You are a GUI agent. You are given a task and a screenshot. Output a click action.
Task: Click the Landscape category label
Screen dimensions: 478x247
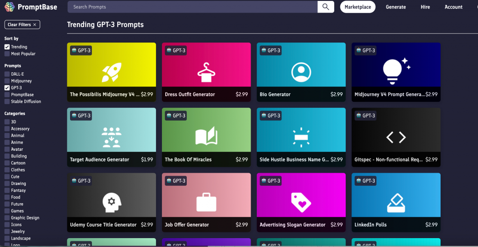21,239
